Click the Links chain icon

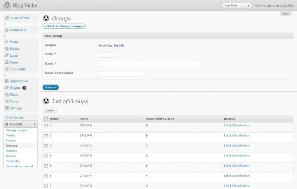[7, 55]
